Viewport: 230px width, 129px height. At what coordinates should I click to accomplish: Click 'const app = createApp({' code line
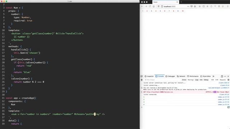click(x=21, y=98)
